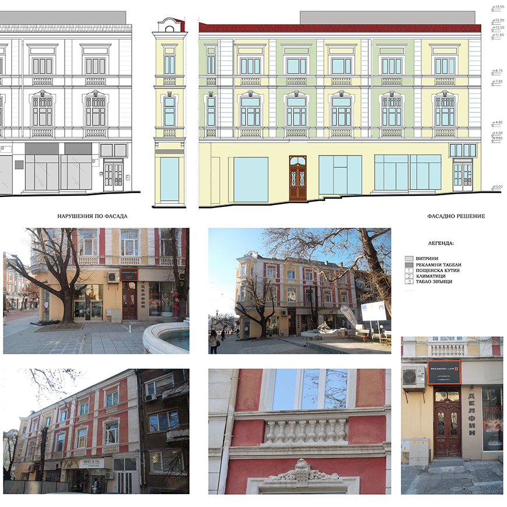507x507 pixels.
Task: Click the elevation mark +7.95
Action: pos(499,82)
